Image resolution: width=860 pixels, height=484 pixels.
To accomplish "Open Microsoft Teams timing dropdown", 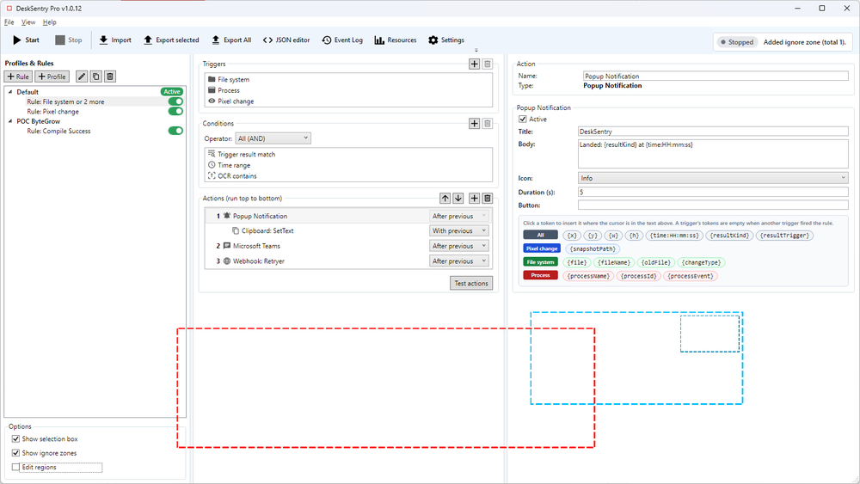I will point(459,246).
